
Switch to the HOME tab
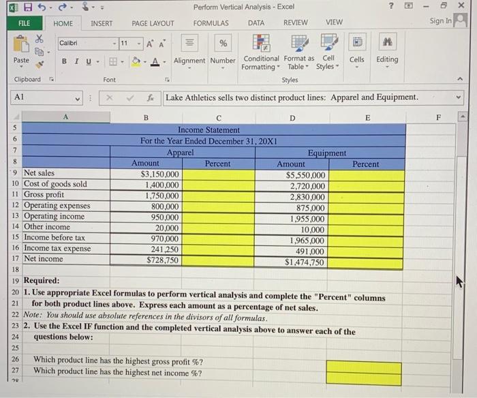63,23
